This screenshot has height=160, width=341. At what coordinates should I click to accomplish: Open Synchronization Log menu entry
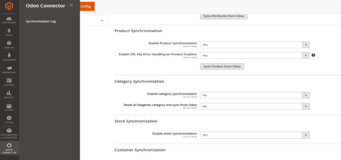click(41, 21)
